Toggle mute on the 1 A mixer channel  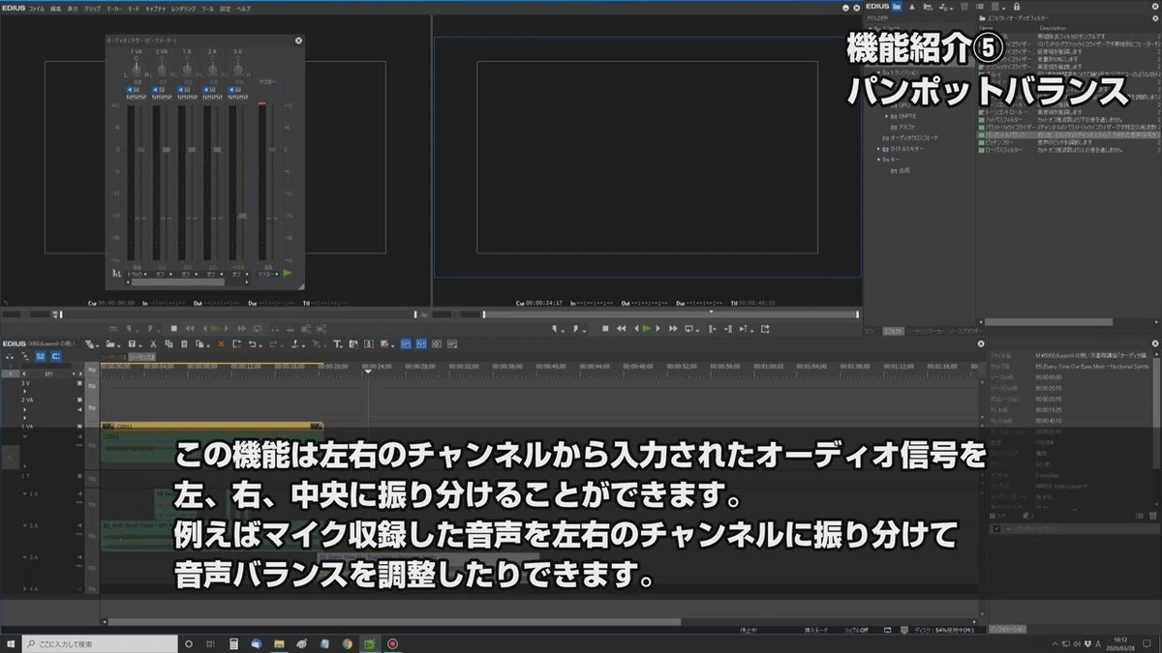click(x=180, y=90)
